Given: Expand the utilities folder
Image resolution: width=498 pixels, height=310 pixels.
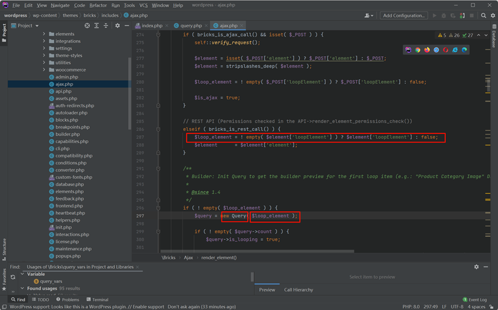Looking at the screenshot, I should (44, 62).
